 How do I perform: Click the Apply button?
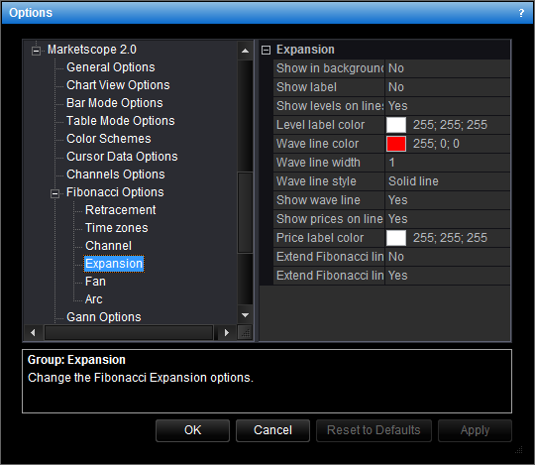475,430
